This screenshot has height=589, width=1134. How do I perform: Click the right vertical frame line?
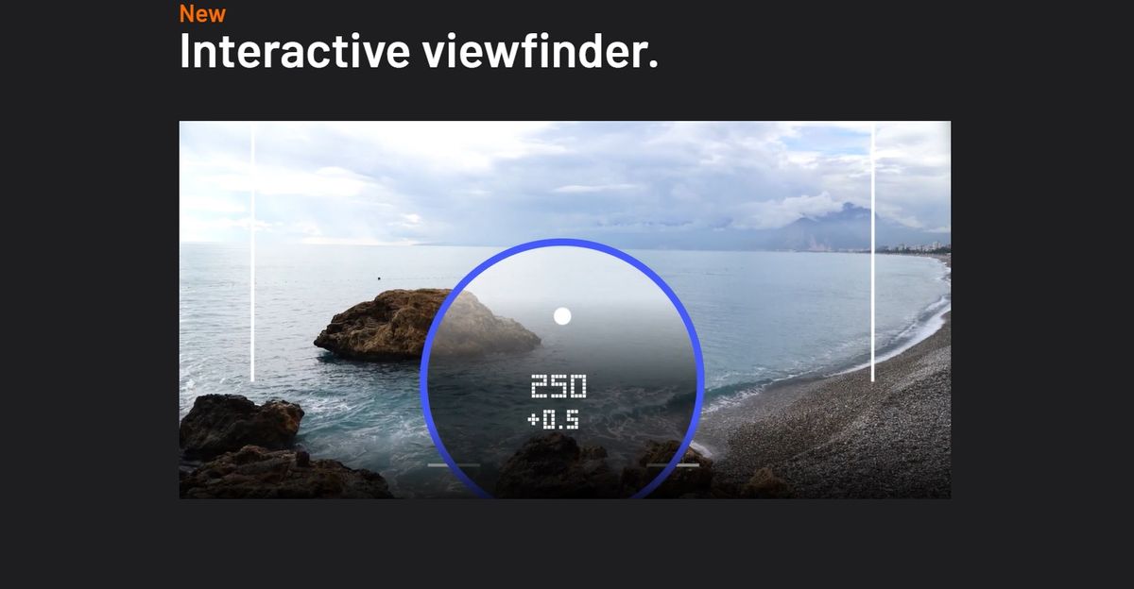coord(872,253)
